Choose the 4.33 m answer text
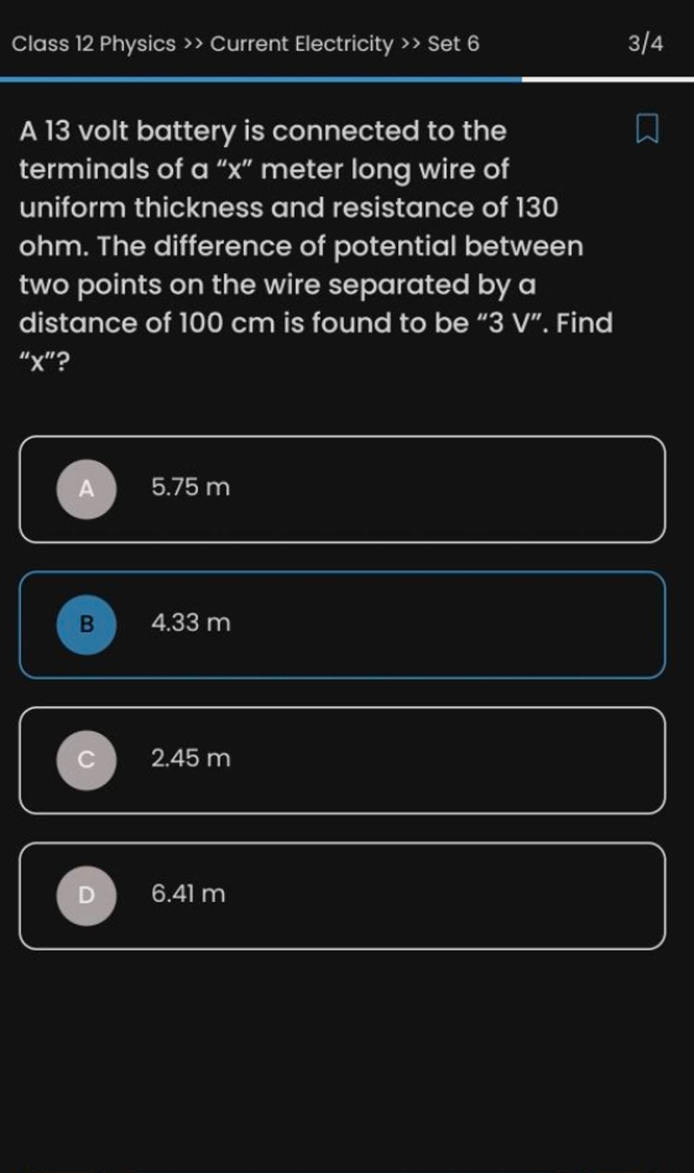 click(190, 622)
